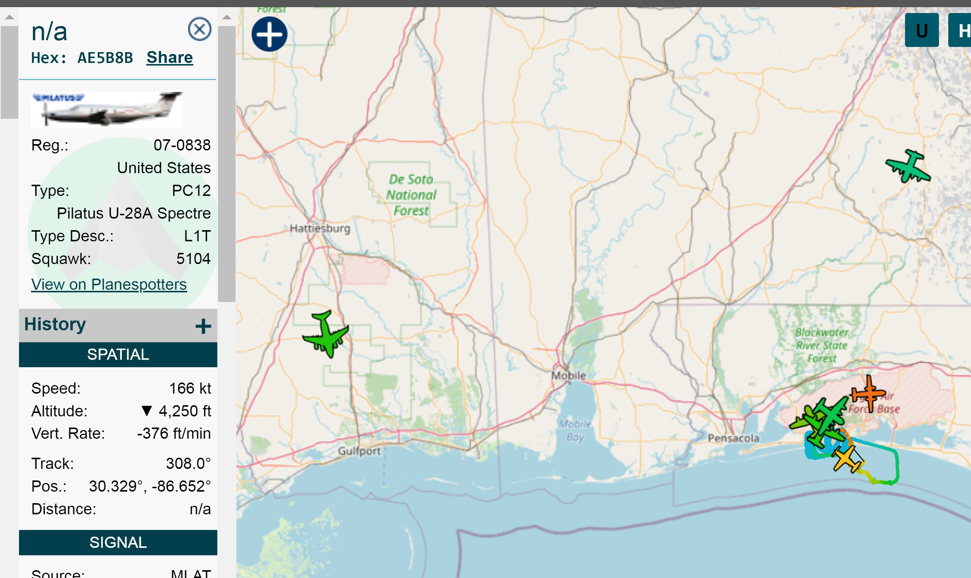Click the Gulfport label on map
The width and height of the screenshot is (971, 578).
[x=359, y=451]
